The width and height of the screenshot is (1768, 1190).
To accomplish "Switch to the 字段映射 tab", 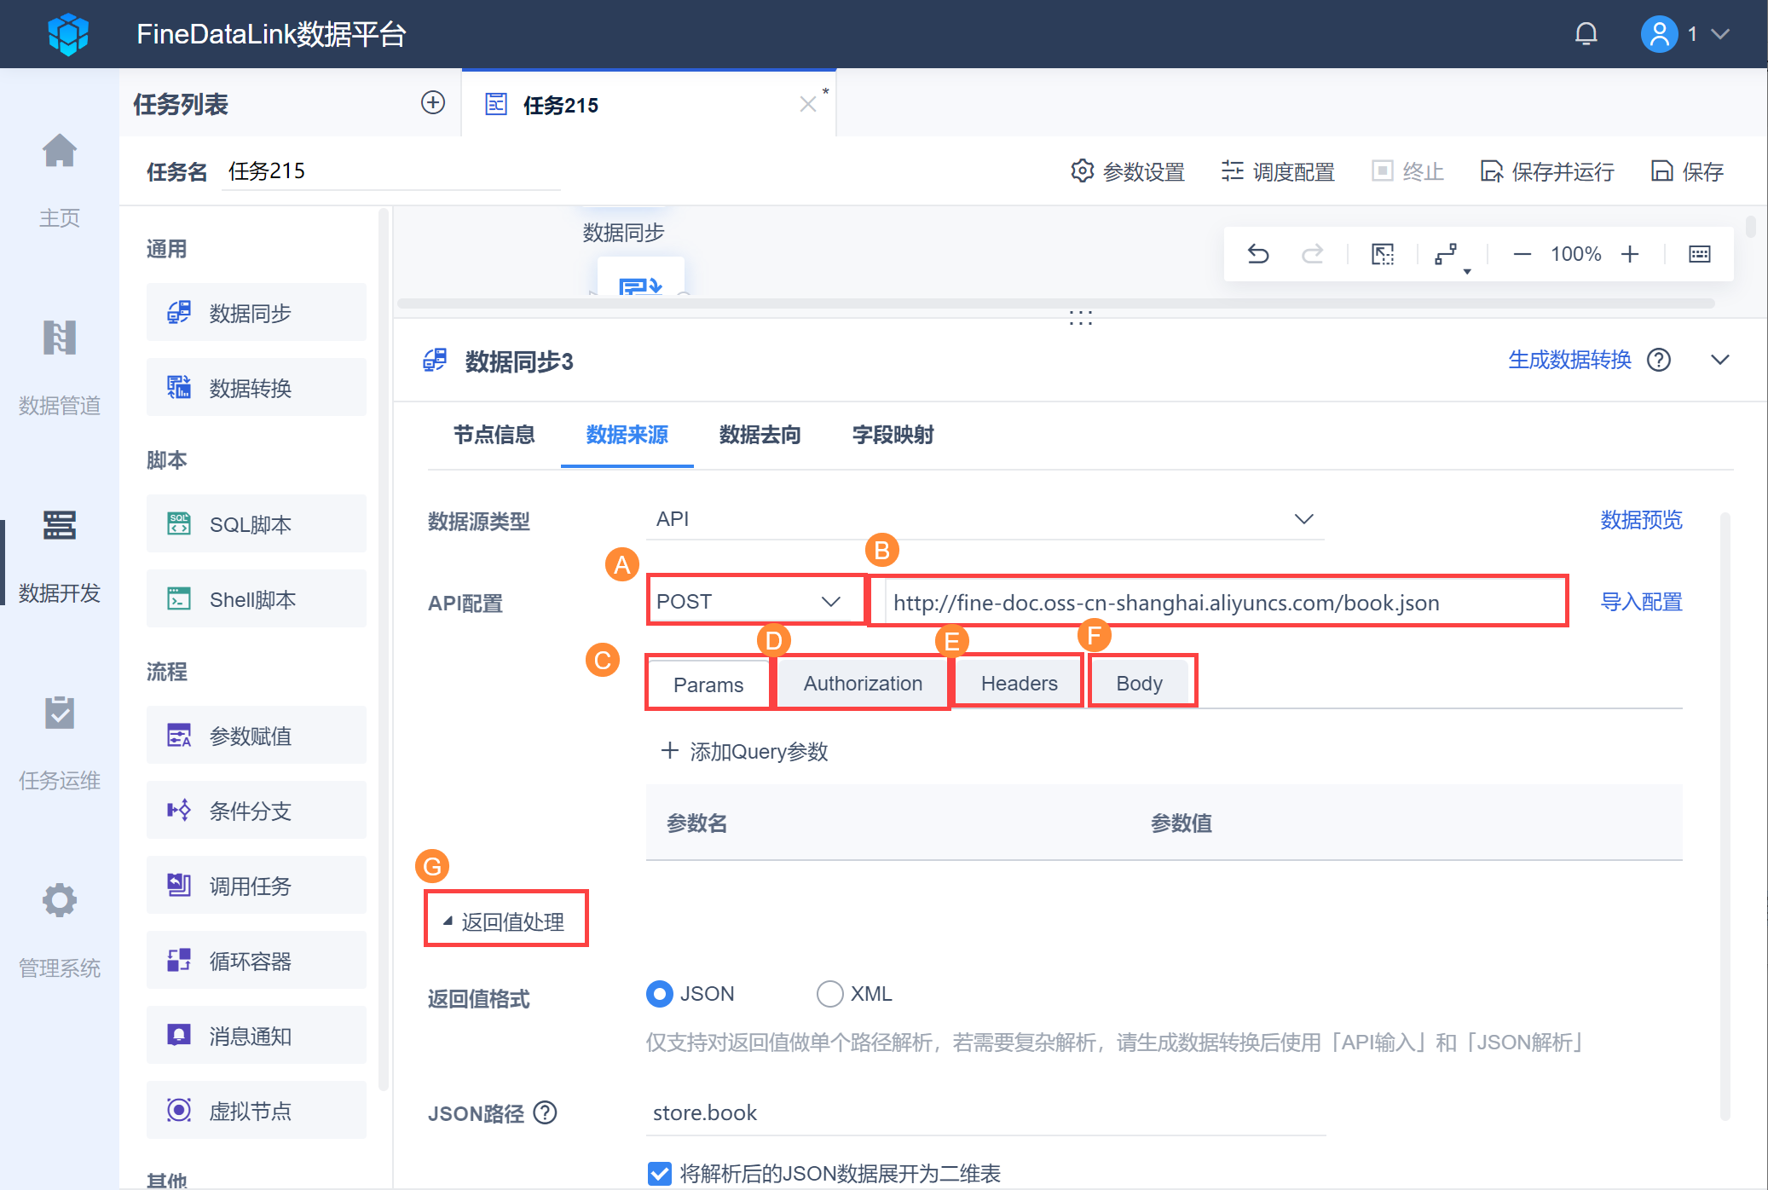I will [x=893, y=435].
